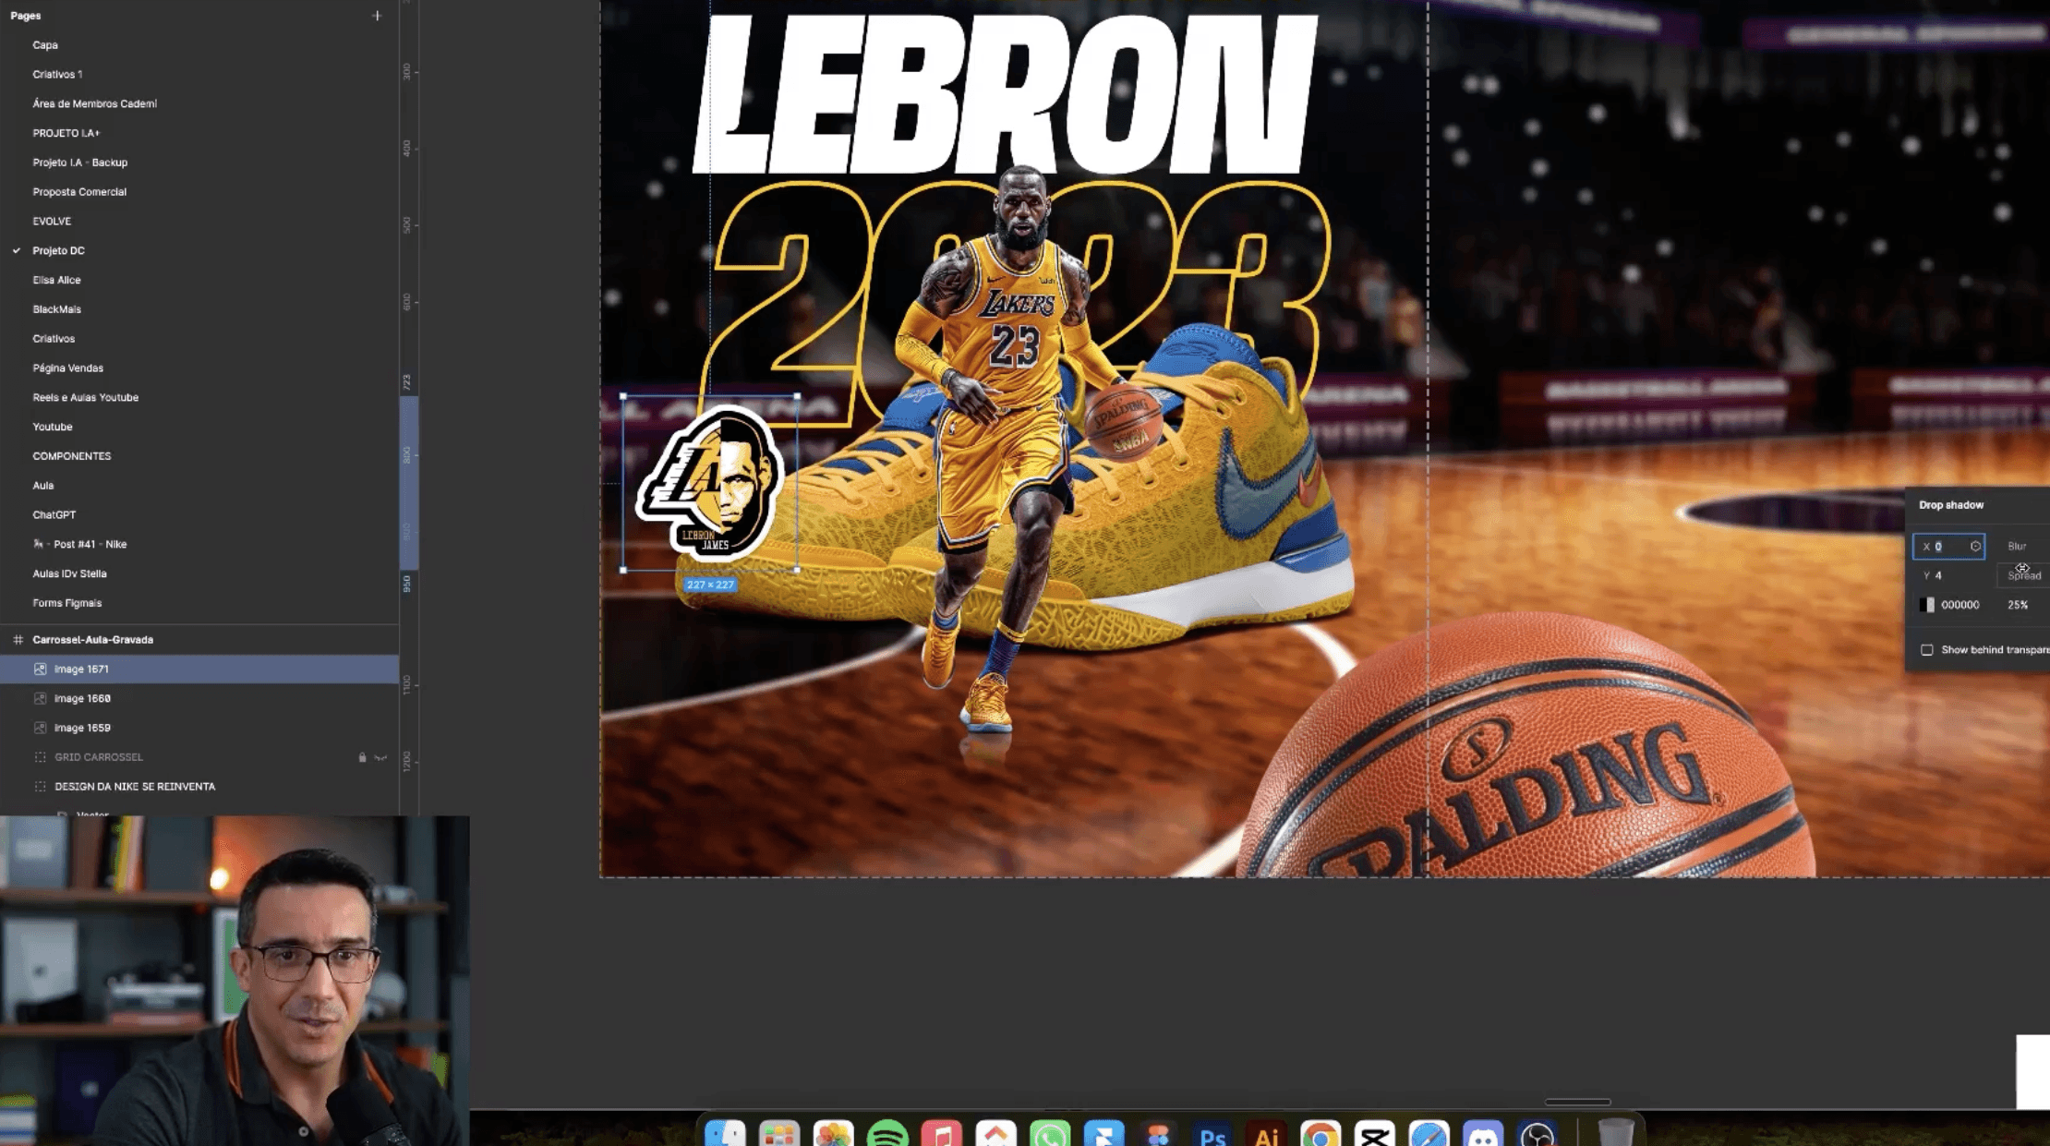Open the Post #41 - Nike page
This screenshot has height=1146, width=2050.
tap(90, 545)
